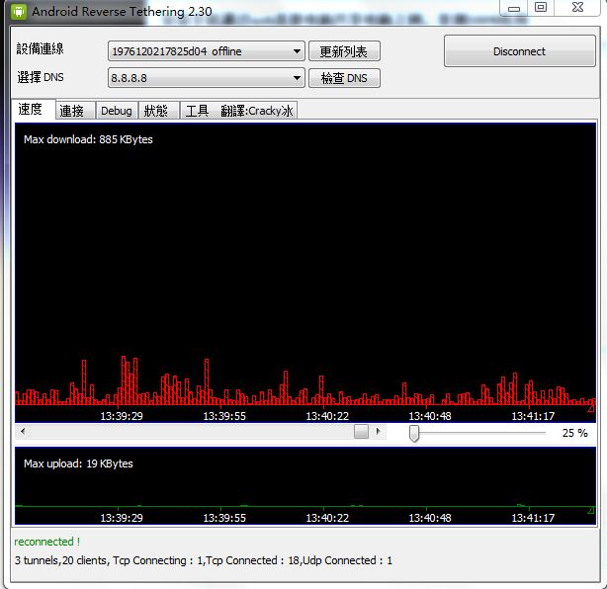This screenshot has height=589, width=607.
Task: Minimize the Android Reverse Tethering window
Action: pyautogui.click(x=514, y=8)
